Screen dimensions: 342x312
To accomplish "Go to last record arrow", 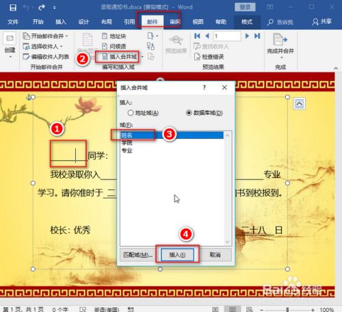I will (257, 36).
